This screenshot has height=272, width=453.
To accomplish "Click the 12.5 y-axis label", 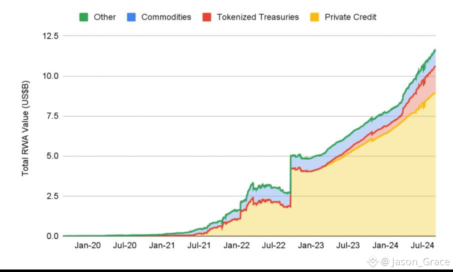I will 50,36.
